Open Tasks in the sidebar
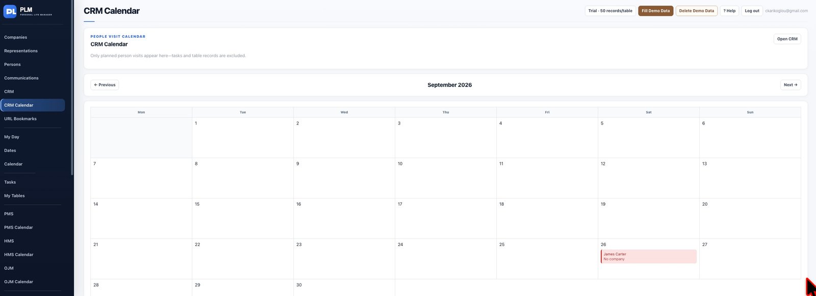The height and width of the screenshot is (296, 816). [x=10, y=182]
